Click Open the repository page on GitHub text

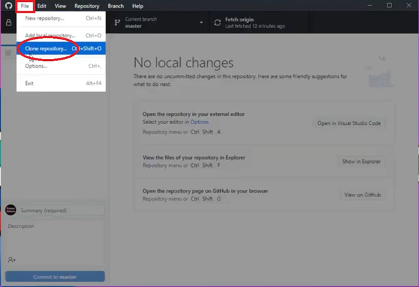pyautogui.click(x=205, y=191)
